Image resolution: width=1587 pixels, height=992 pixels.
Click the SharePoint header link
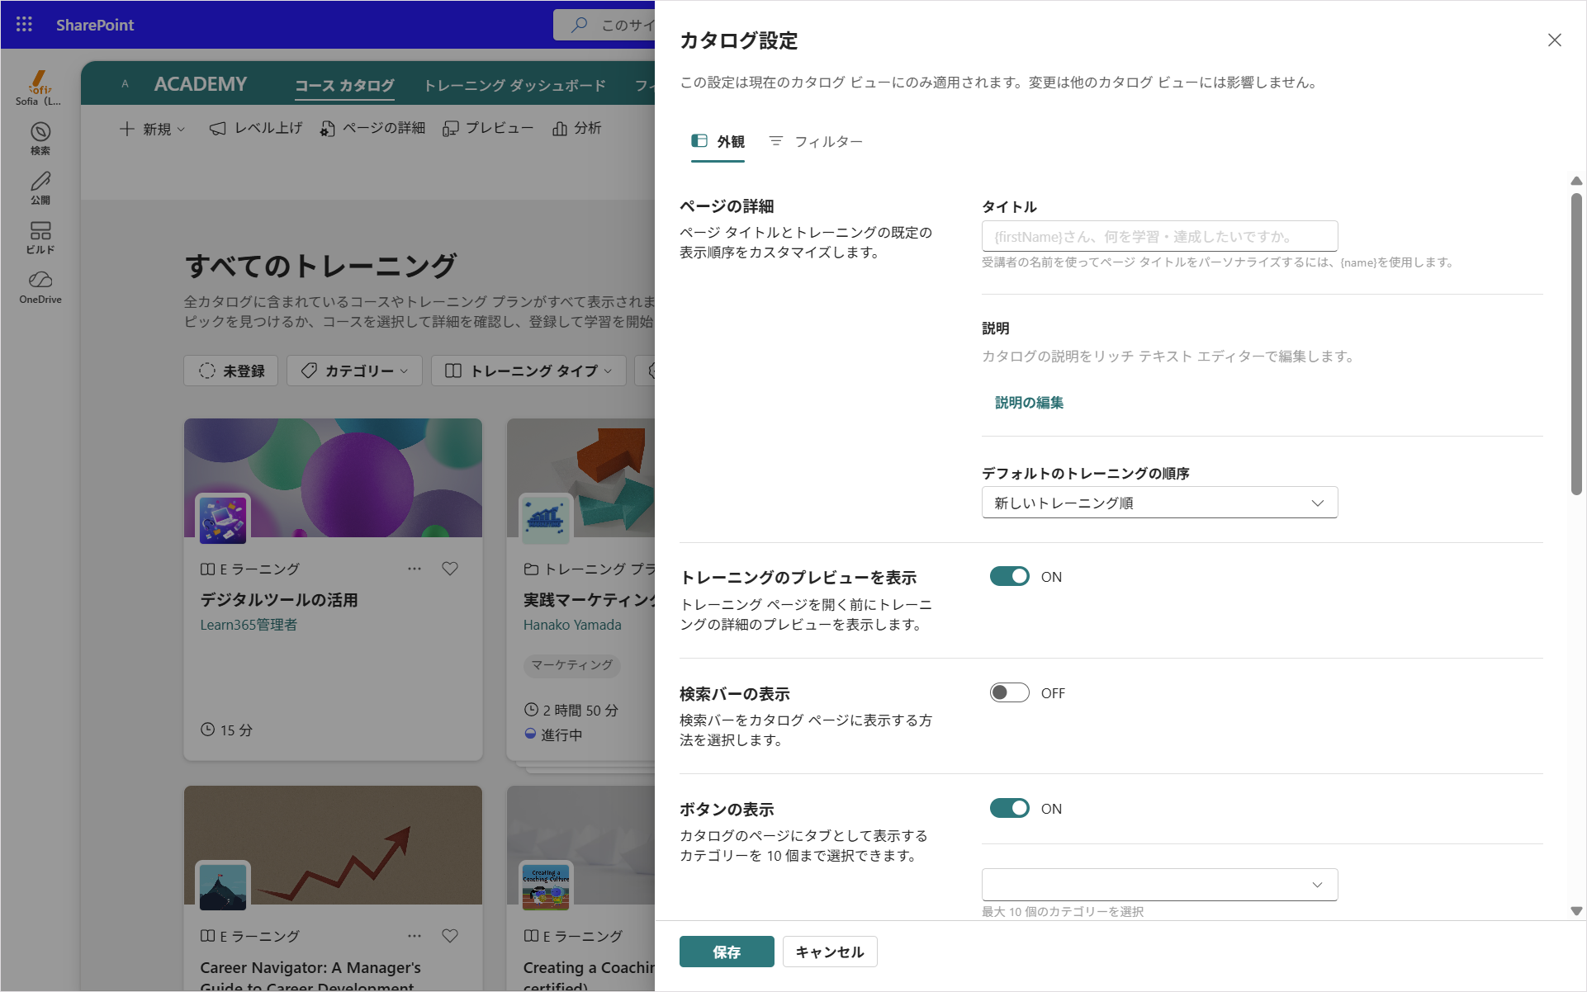95,25
